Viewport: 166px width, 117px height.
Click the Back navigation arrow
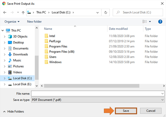click(5, 12)
